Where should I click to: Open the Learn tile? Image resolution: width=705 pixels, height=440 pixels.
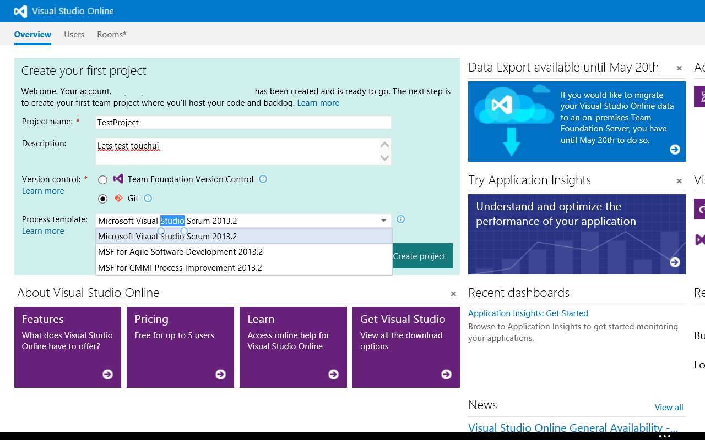point(293,347)
